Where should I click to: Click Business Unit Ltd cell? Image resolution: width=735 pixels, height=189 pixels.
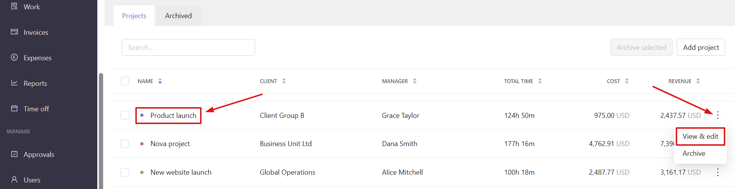pyautogui.click(x=286, y=144)
